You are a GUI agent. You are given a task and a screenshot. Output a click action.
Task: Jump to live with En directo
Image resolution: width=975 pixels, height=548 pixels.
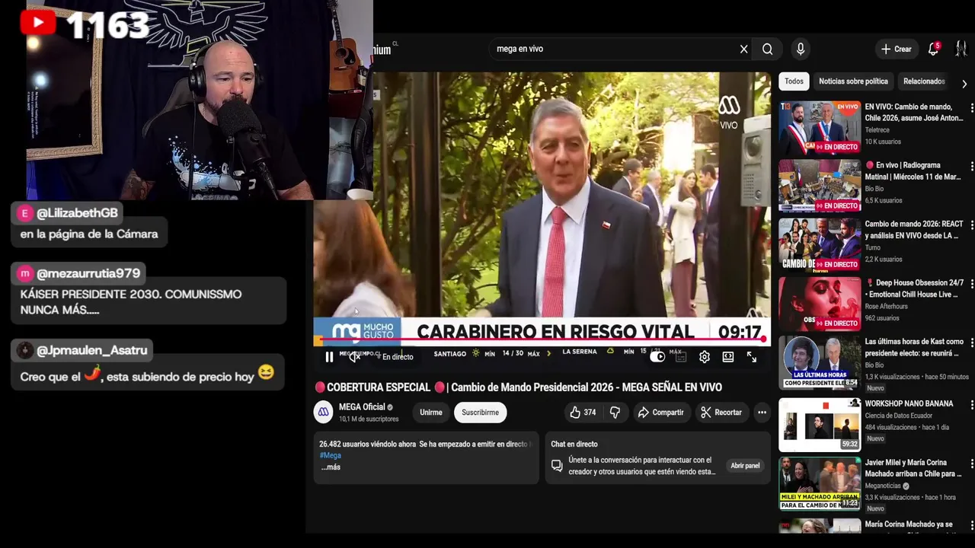click(395, 357)
